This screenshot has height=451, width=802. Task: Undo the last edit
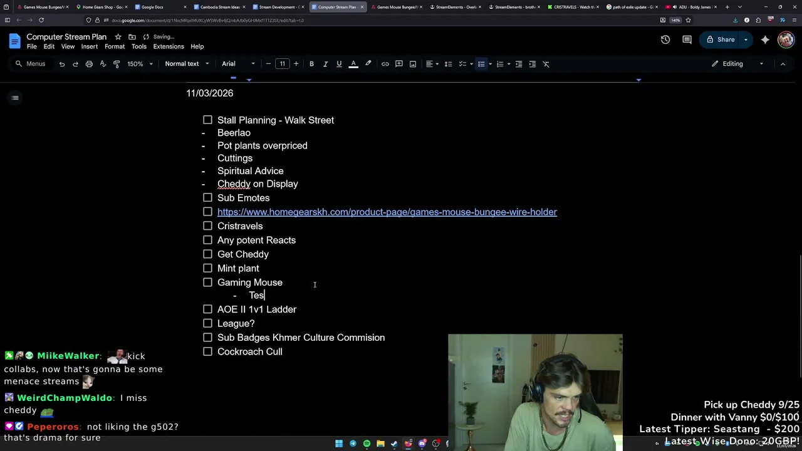tap(61, 64)
